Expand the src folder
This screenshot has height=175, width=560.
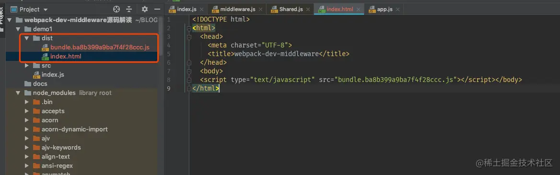(27, 66)
